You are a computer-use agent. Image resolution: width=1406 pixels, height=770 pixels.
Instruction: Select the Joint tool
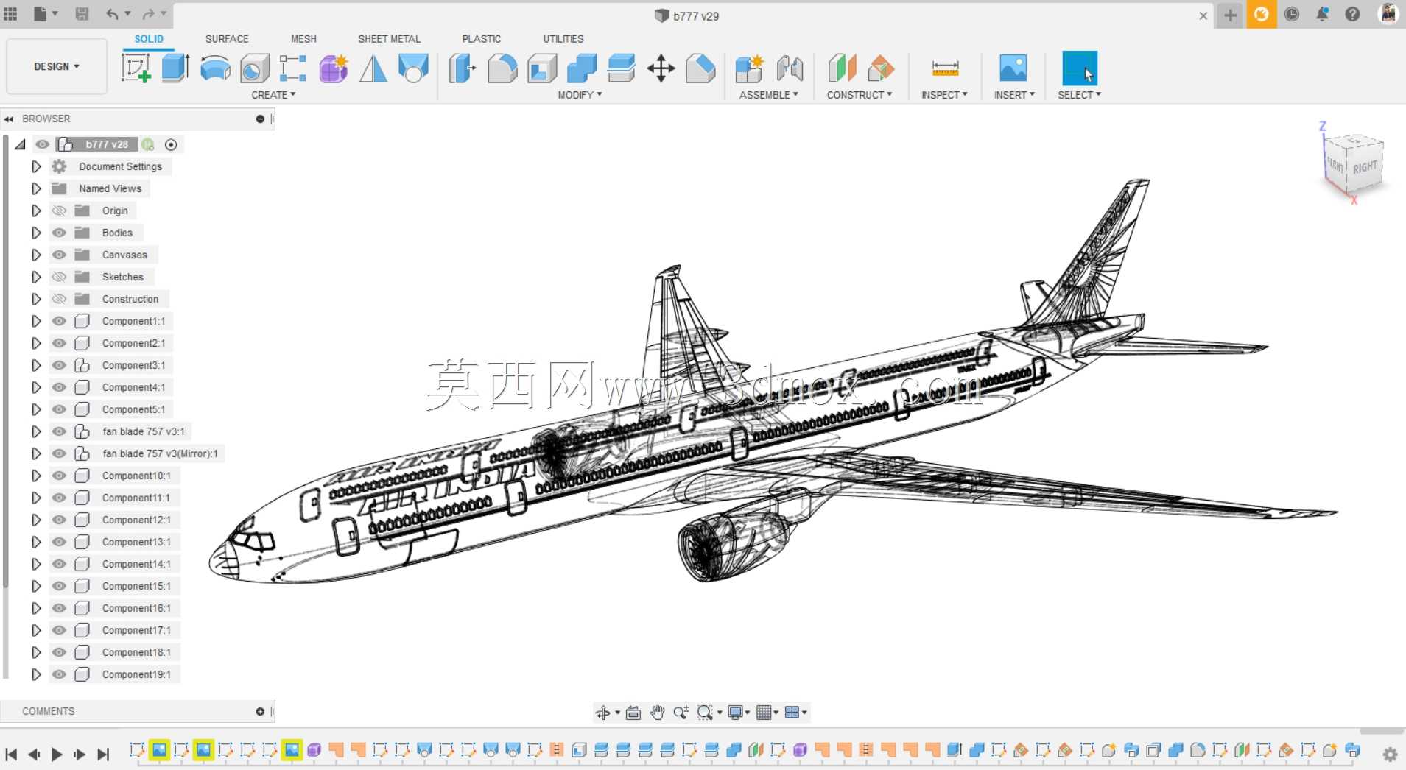[x=790, y=68]
